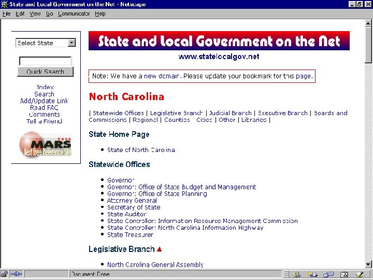Screen dimensions: 373x280
Task: Open Newsgroups icon in the component bar
Action: click(x=329, y=274)
